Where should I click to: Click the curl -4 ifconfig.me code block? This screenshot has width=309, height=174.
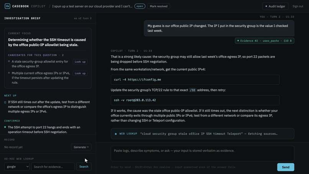(195, 80)
